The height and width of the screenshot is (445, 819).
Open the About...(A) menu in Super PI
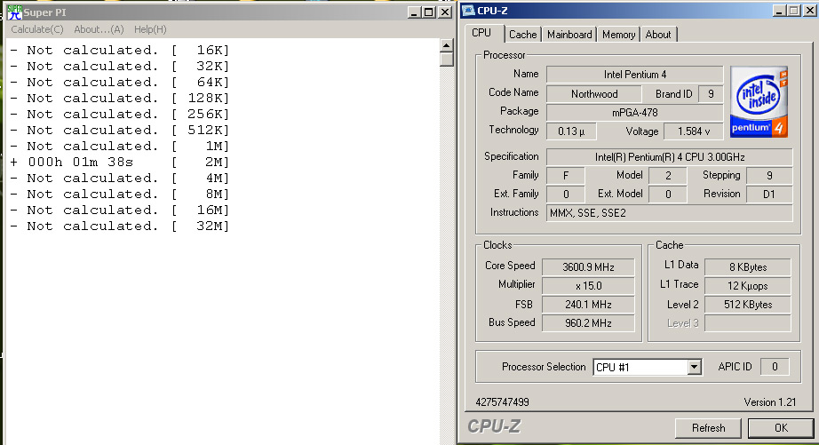point(99,29)
